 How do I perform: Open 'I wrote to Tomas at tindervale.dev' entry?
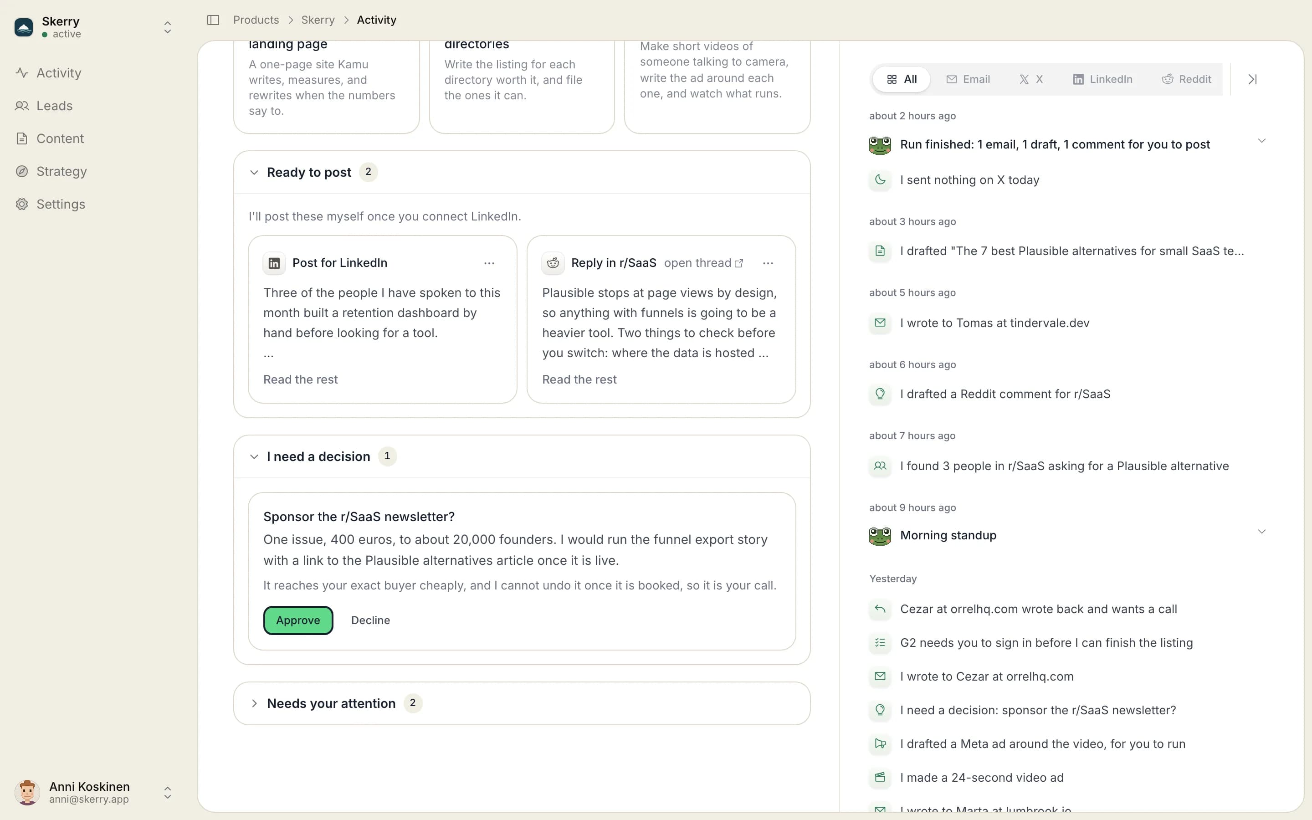(x=994, y=323)
